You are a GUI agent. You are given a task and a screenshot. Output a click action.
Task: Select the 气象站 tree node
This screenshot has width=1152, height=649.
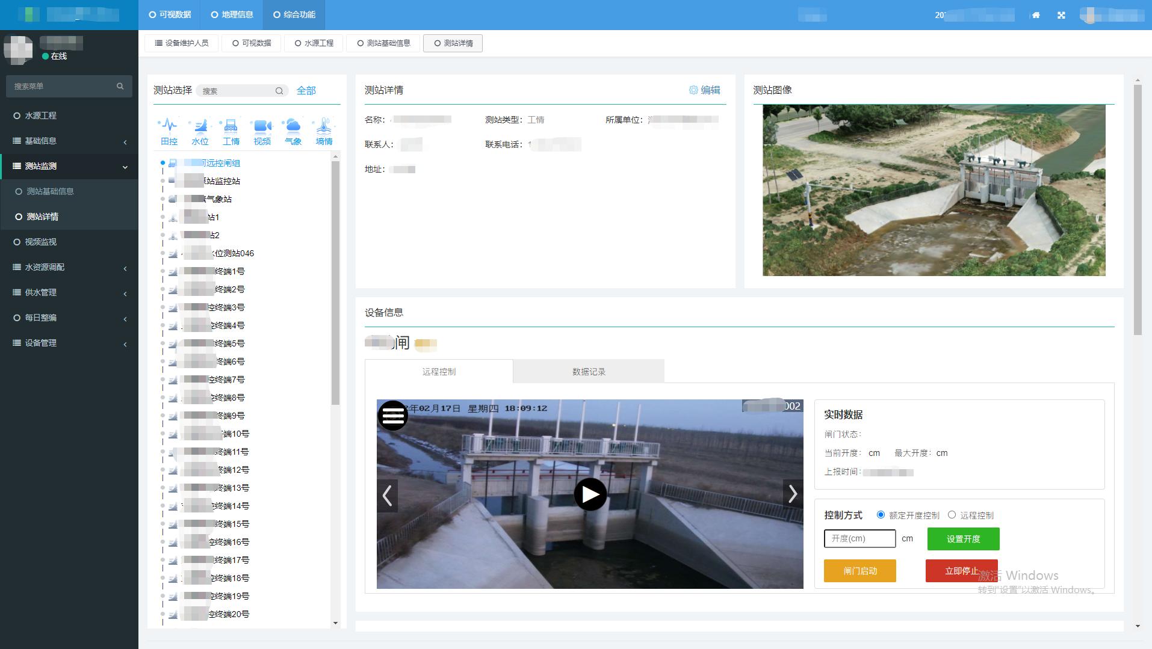click(200, 199)
